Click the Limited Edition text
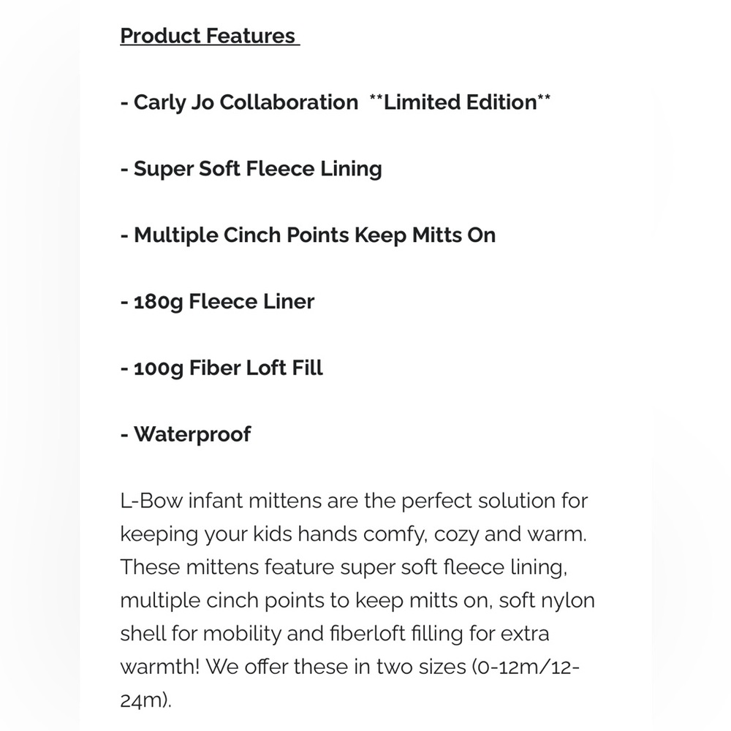Screen dimensions: 731x731 point(460,102)
